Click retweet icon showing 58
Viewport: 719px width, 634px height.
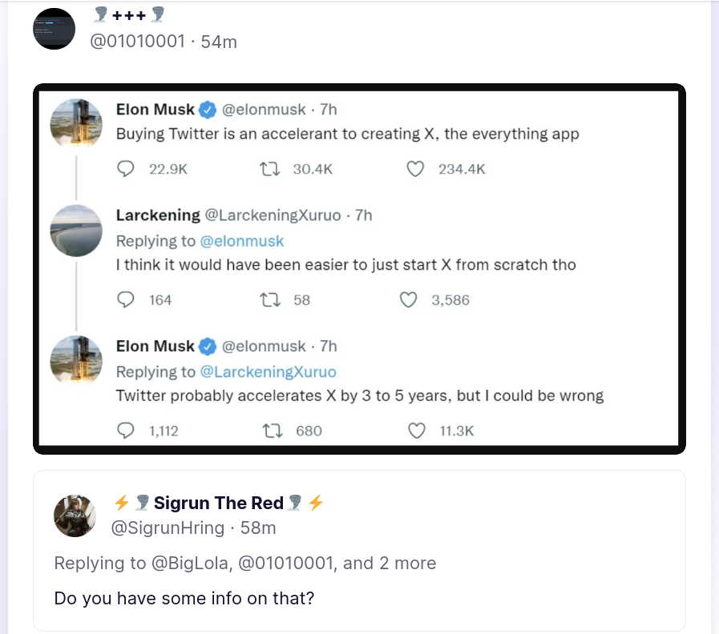click(x=269, y=300)
